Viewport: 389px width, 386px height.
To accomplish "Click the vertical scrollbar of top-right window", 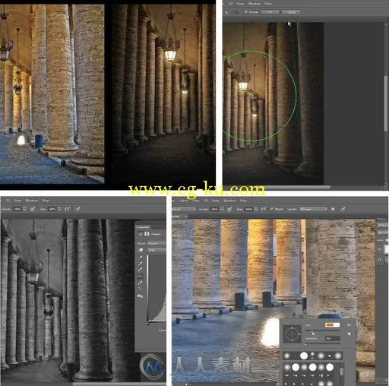I will point(386,104).
